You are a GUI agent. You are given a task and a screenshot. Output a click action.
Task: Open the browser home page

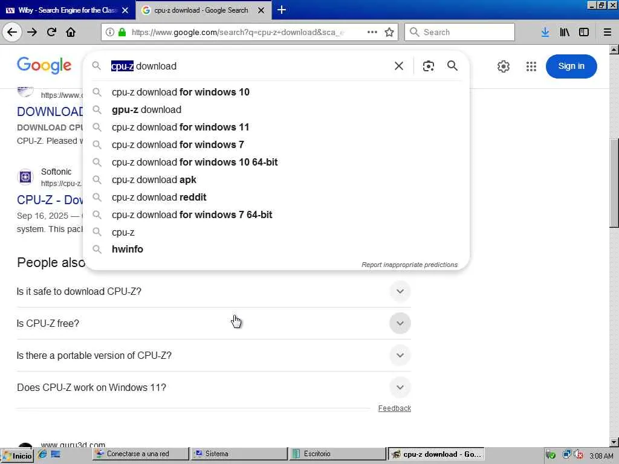coord(71,32)
